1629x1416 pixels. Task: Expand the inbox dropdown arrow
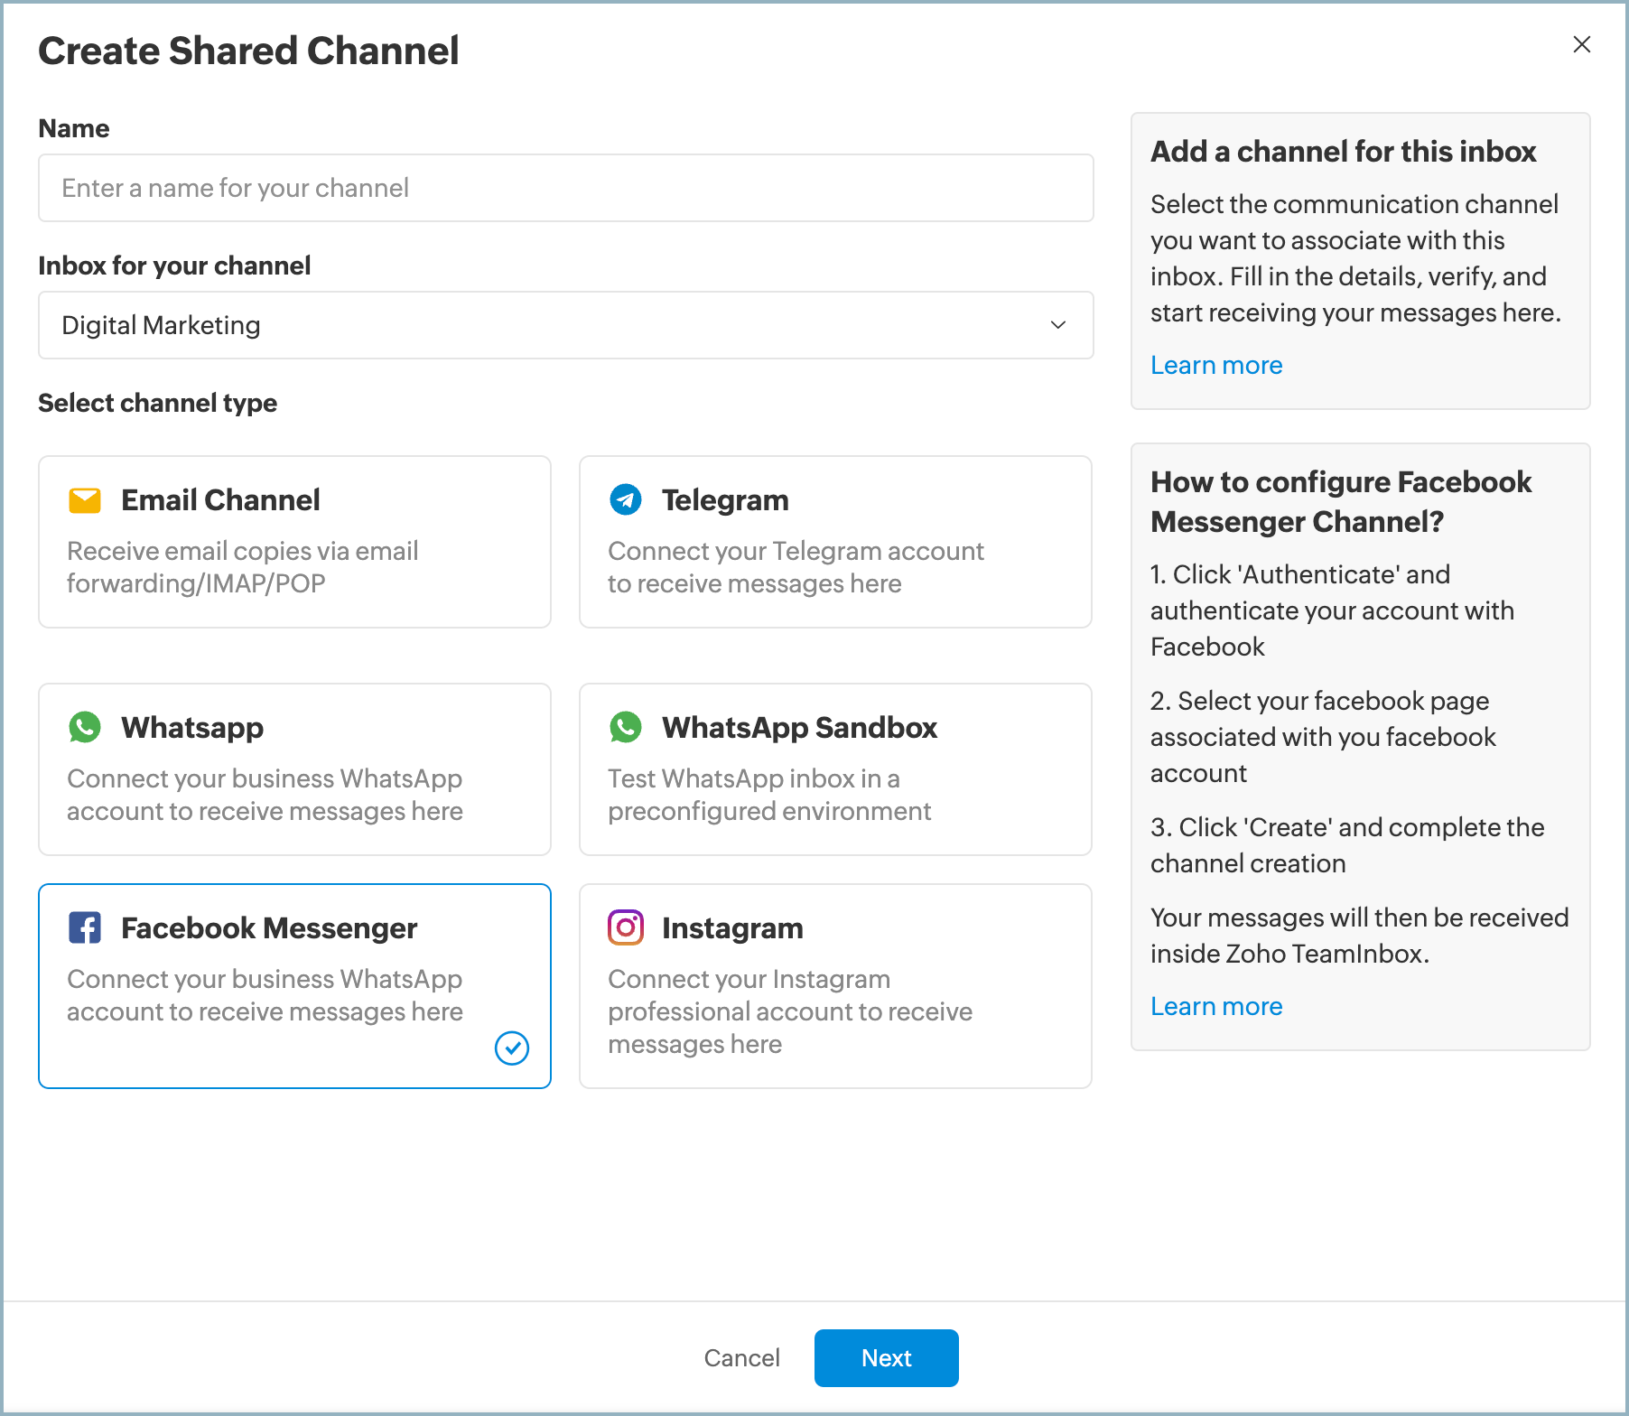[x=1058, y=325]
